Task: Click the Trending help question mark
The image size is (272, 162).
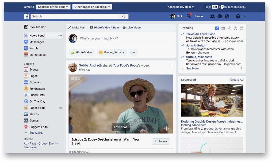Action: 241,68
